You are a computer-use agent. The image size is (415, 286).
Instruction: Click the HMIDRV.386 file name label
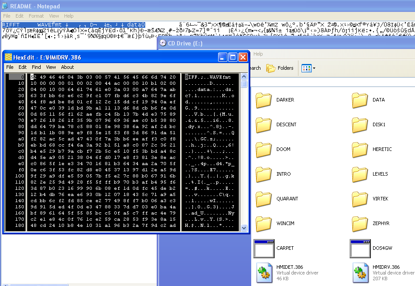(x=386, y=267)
